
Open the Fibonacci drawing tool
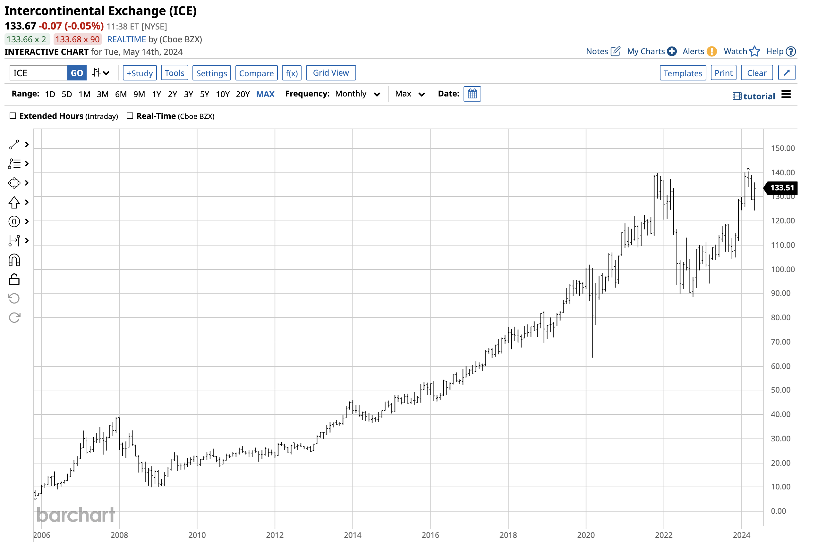[14, 163]
